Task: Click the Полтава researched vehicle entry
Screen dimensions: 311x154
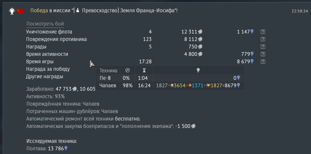Action: click(x=47, y=148)
